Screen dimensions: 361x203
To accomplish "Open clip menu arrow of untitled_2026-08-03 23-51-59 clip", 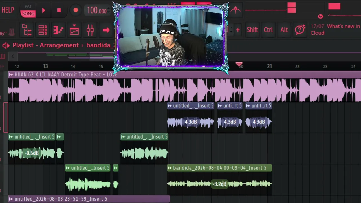I will coord(11,199).
